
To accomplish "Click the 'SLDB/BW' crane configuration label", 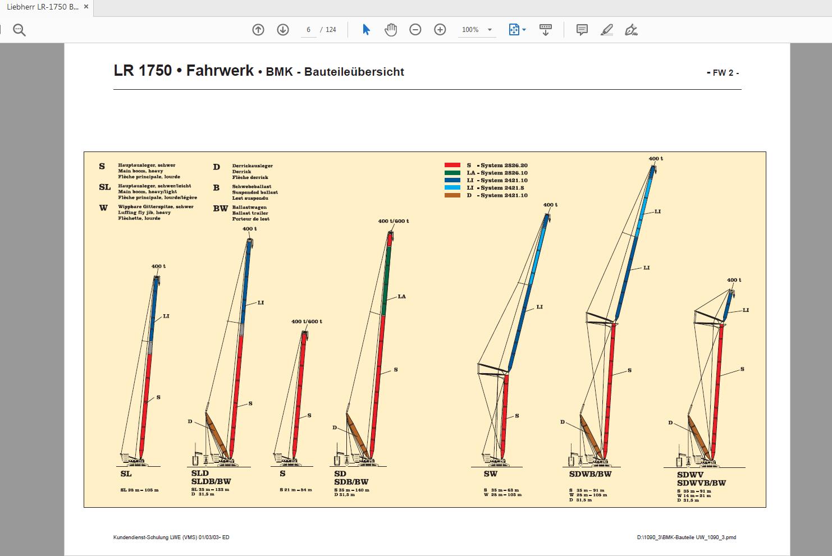I will click(x=211, y=481).
